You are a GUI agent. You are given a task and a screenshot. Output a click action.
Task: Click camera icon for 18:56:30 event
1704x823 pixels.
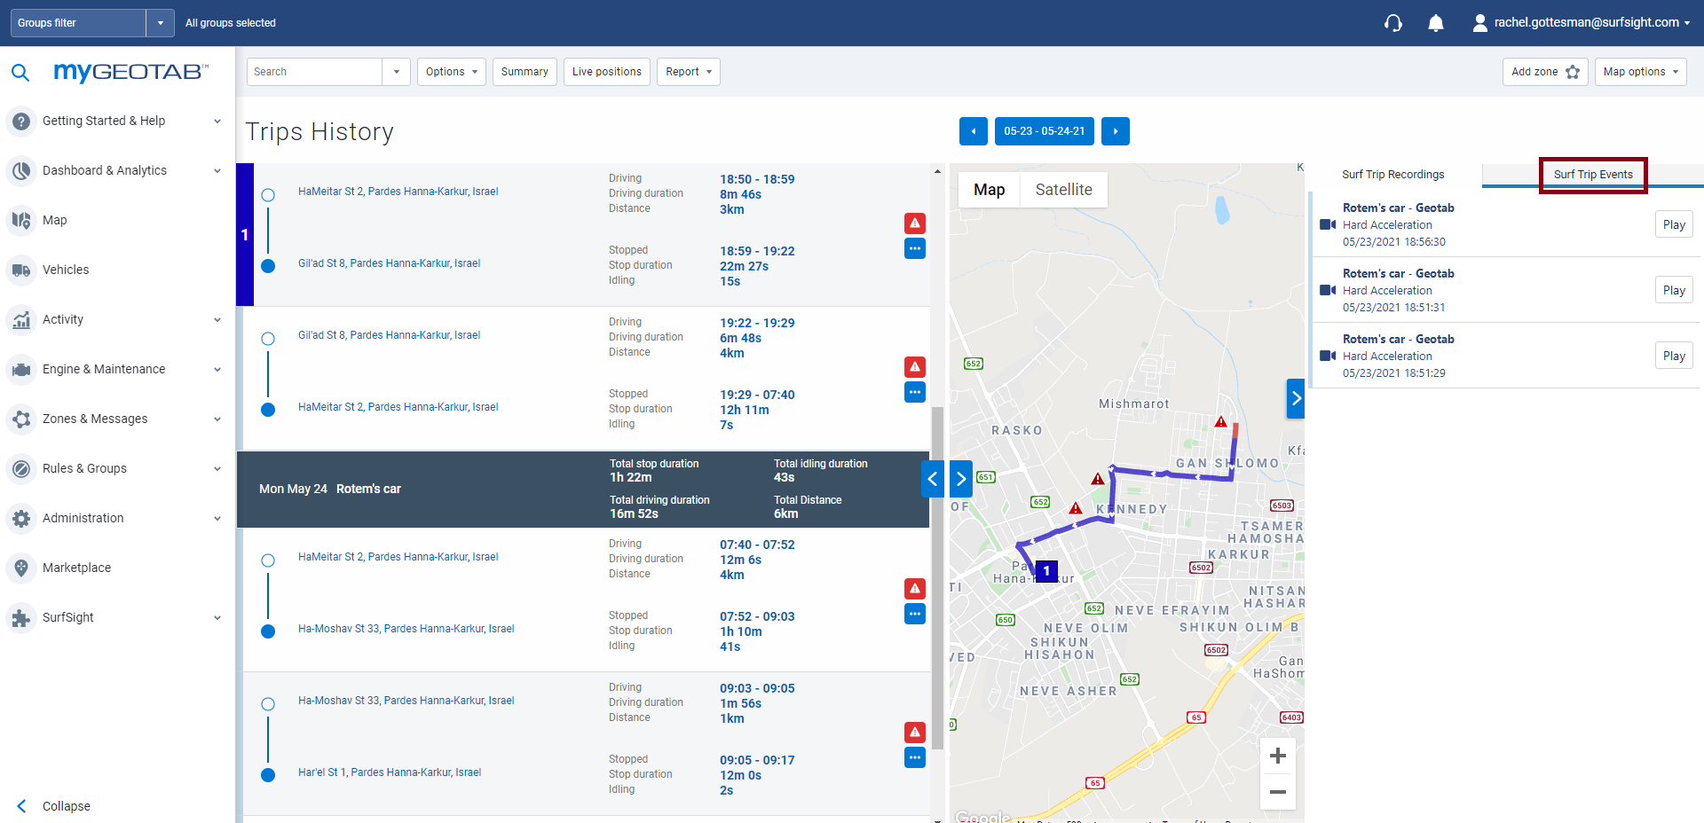[x=1328, y=224]
